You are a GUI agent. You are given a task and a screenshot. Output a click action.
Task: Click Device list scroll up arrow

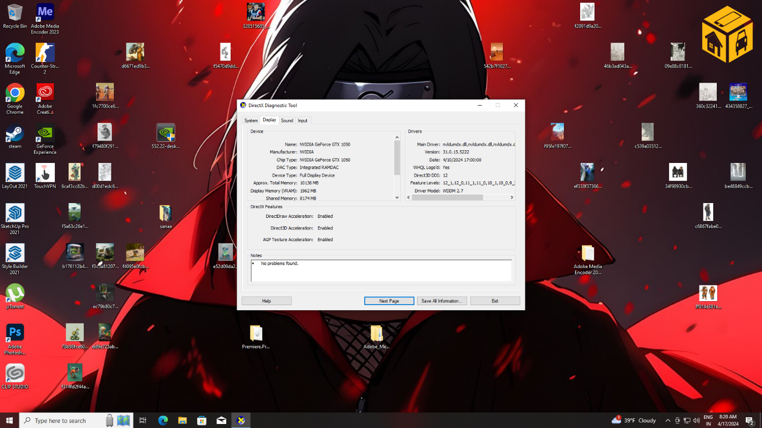coord(397,137)
